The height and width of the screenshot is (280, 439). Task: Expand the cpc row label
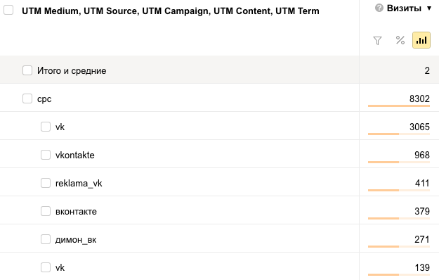pos(44,99)
